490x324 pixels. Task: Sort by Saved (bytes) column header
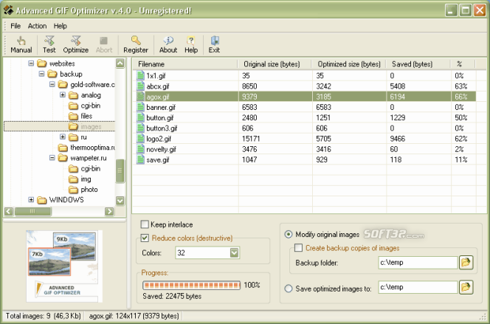click(x=418, y=64)
